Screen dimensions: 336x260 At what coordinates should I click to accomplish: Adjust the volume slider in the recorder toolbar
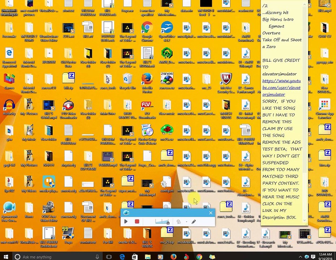click(162, 221)
